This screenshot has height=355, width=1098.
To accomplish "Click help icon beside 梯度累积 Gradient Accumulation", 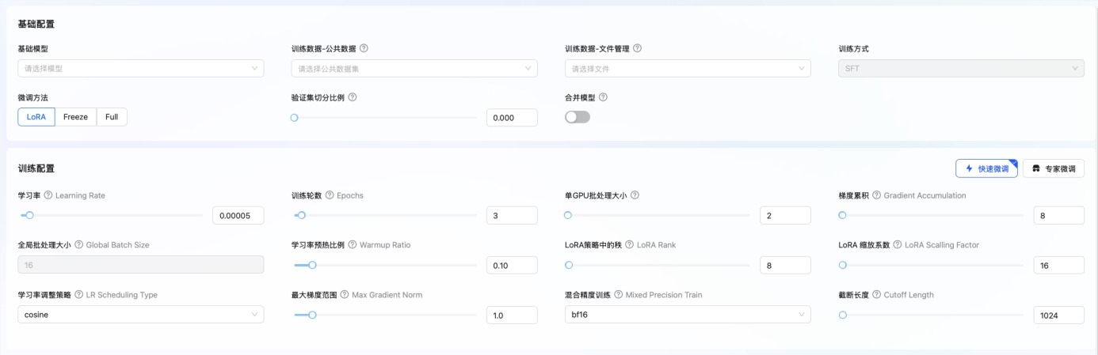I will (x=876, y=195).
